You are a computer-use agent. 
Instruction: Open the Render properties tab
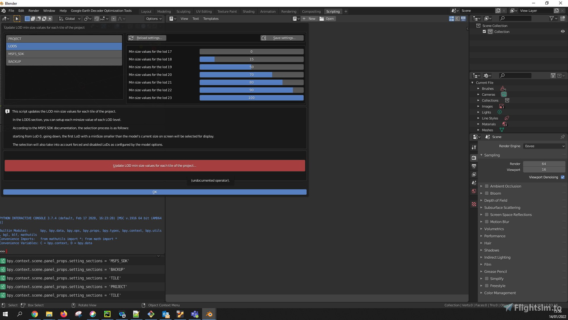(x=474, y=158)
